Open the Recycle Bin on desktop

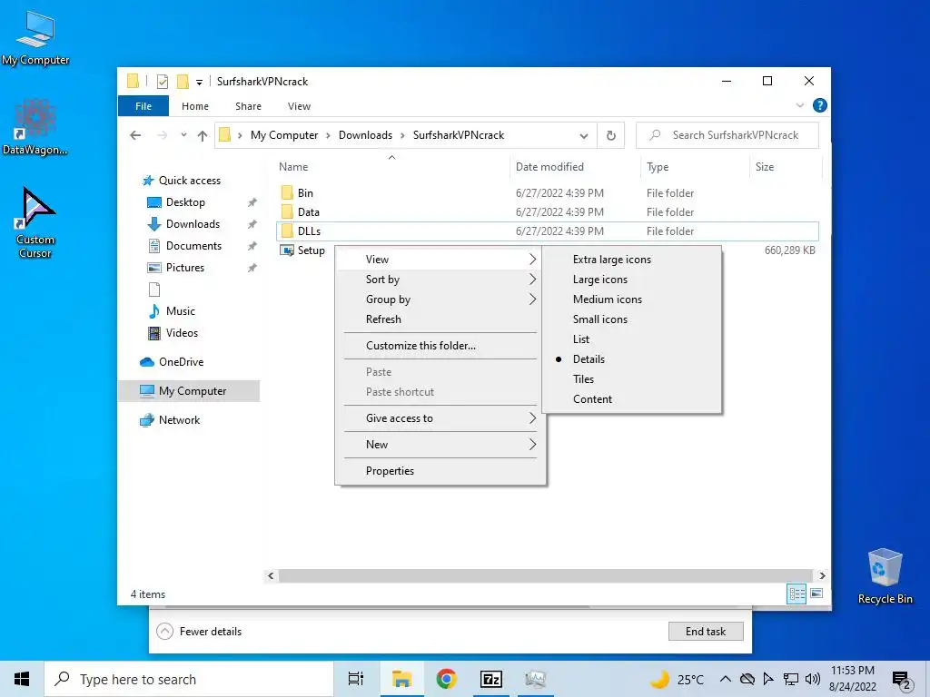tap(885, 576)
